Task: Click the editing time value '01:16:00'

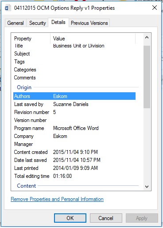Action: 62,176
